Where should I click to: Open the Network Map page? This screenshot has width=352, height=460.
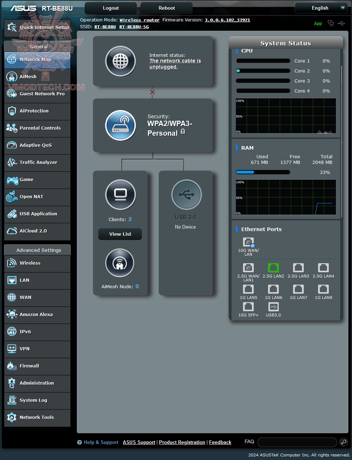point(37,60)
